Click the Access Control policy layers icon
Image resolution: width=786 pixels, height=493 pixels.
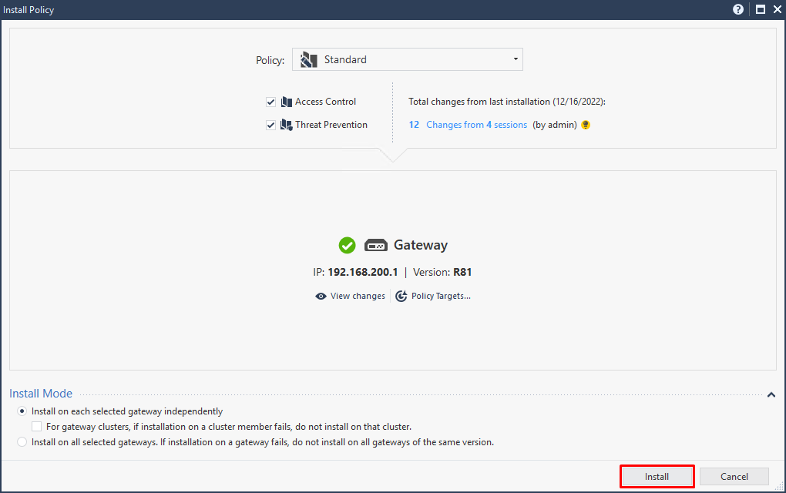click(x=286, y=101)
